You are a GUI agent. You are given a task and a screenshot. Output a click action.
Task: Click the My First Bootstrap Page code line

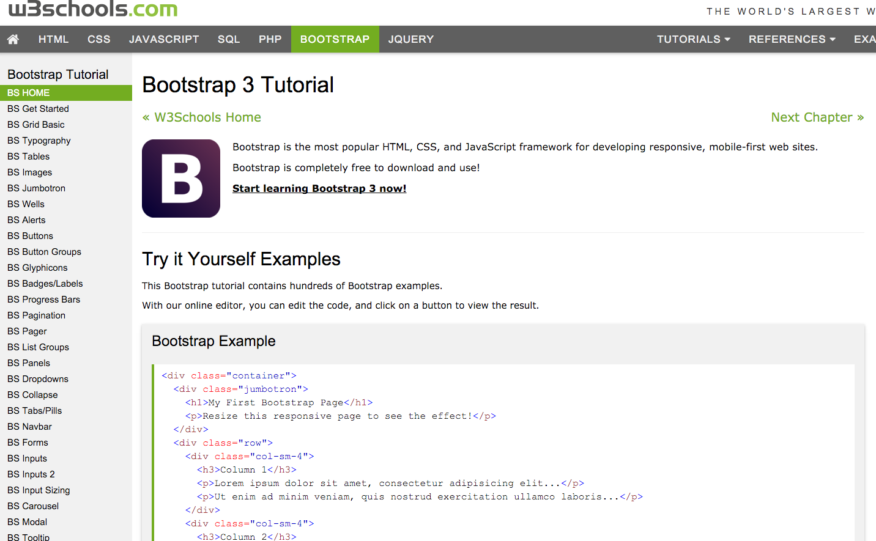point(279,403)
